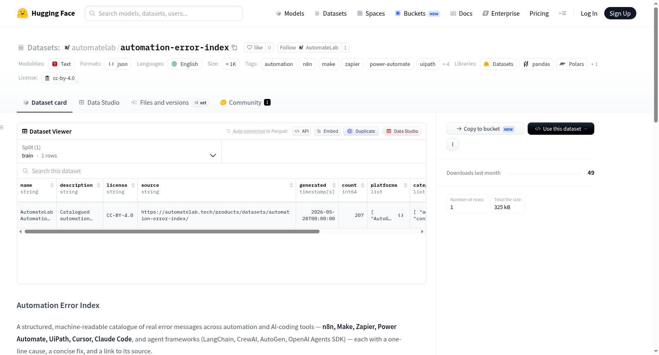Screen dimensions: 659x355
Task: Click the page scrollbar down arrow
Action: 656,351
